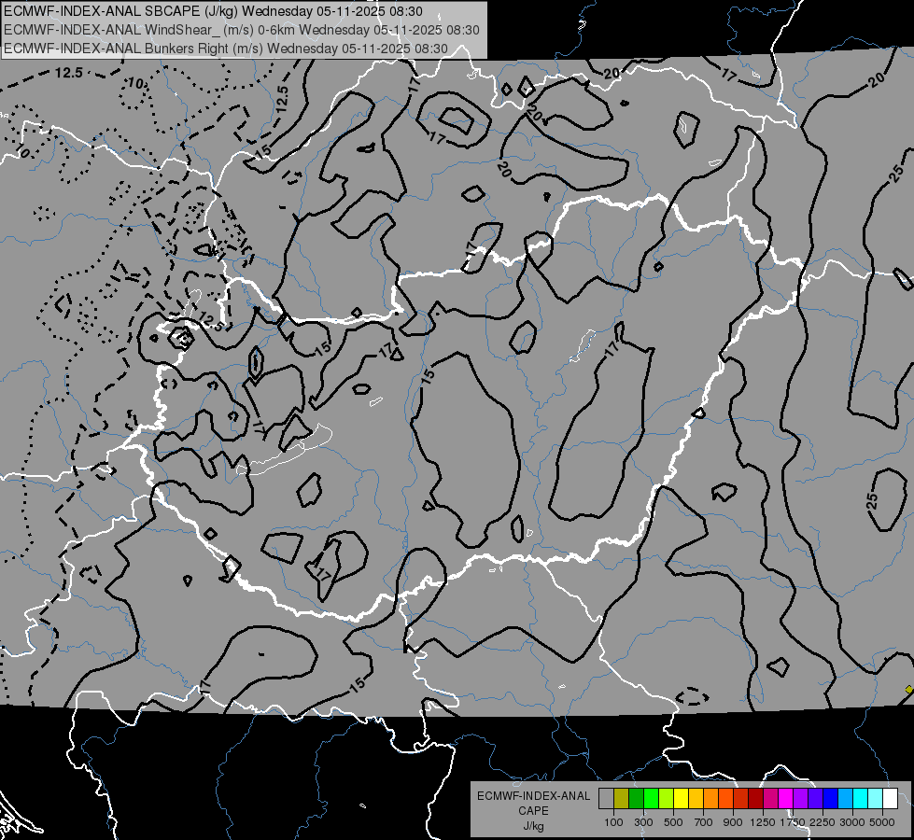Click the 1750 value on the colorbar

(x=793, y=822)
